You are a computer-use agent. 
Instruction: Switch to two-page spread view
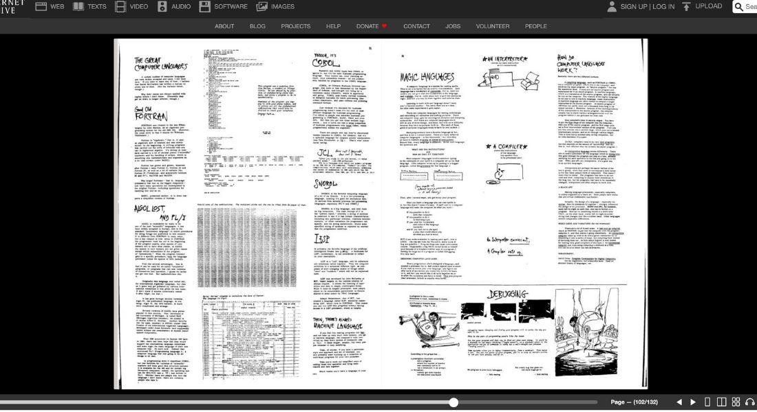722,402
